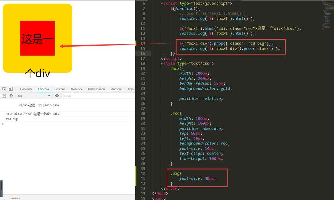Screen dimensions: 334x200
Task: Open the Sources tab
Action: tap(60, 89)
